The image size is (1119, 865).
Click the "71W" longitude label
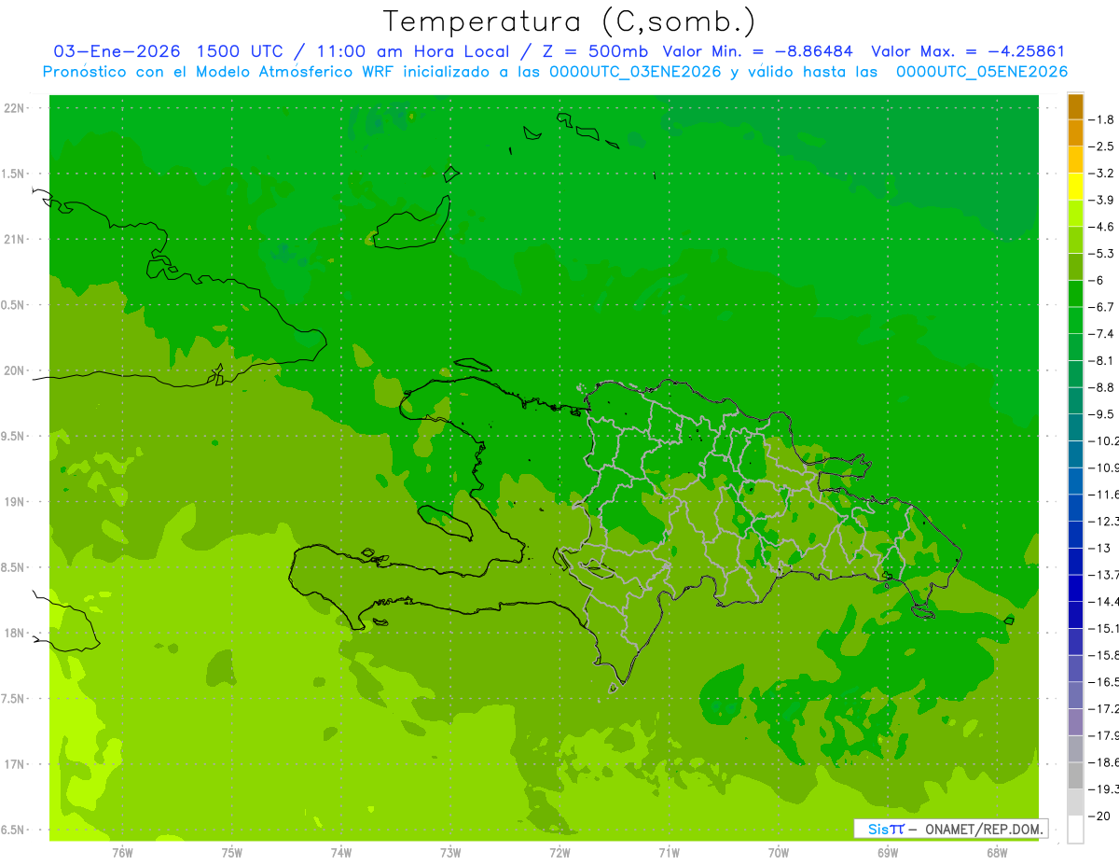(x=669, y=853)
